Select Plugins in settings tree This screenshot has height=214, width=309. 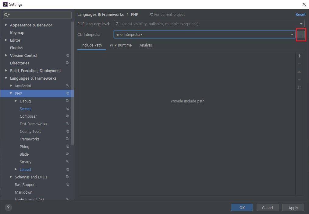16,48
